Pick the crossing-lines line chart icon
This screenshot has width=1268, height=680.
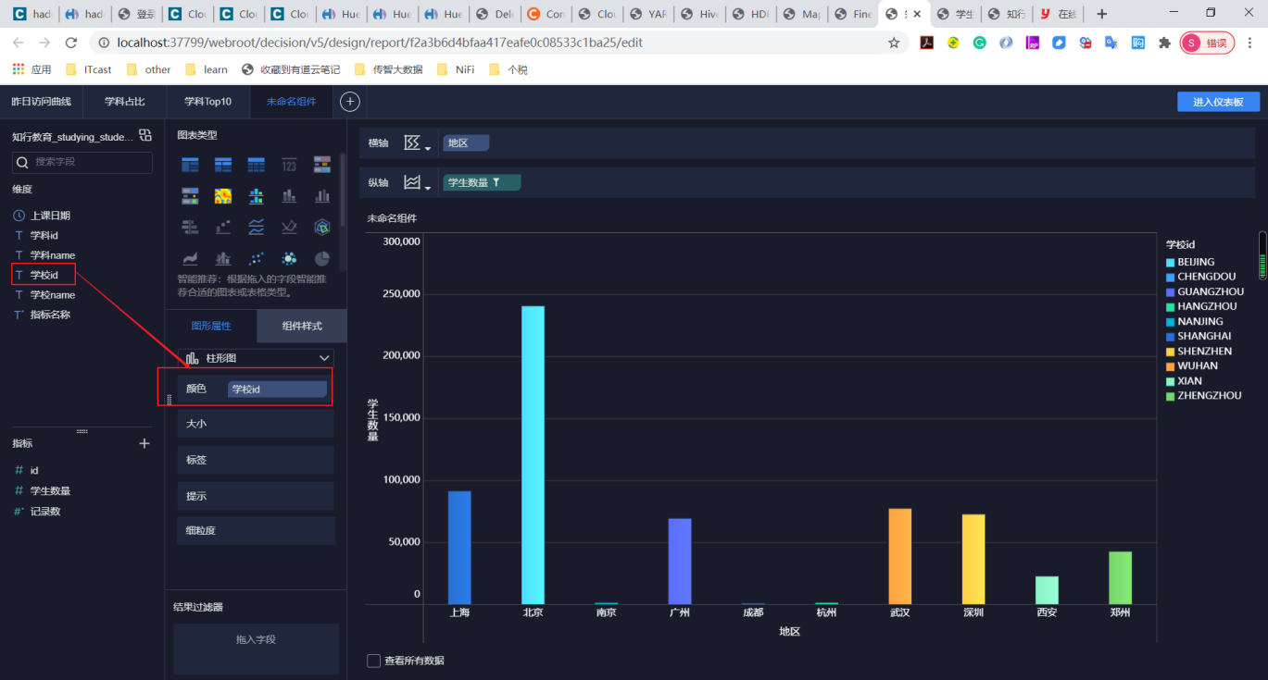[289, 227]
